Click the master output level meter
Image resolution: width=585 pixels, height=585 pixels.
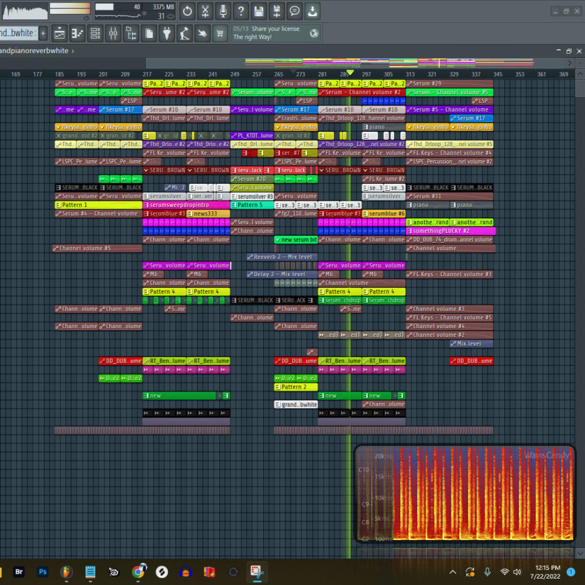click(70, 9)
